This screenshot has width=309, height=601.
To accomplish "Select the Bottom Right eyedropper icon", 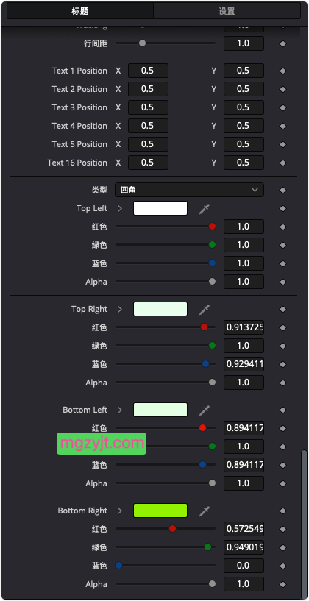I will point(205,511).
